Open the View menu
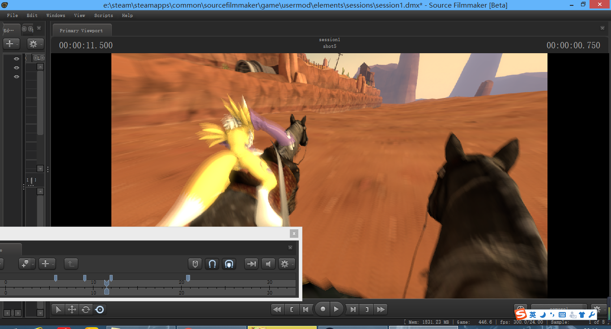 (x=80, y=15)
